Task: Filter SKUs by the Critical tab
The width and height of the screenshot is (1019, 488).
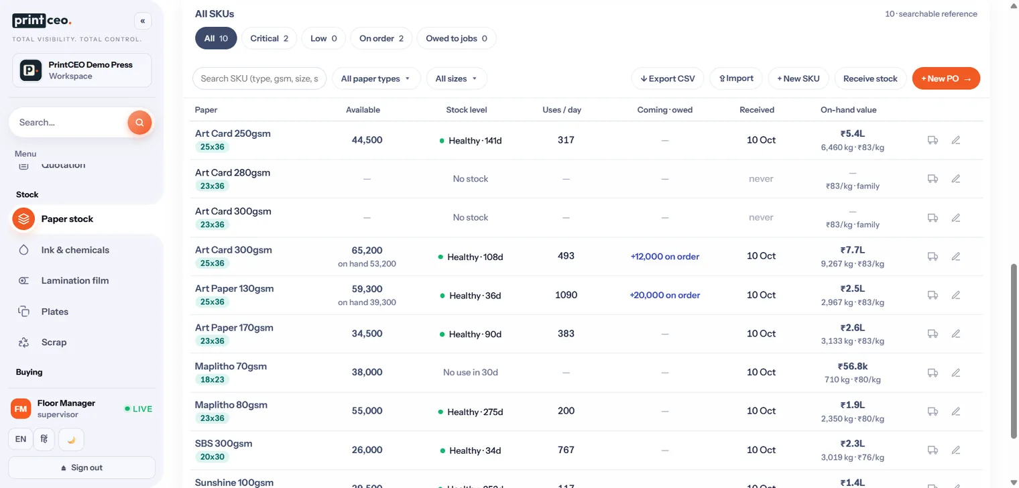Action: [x=269, y=38]
